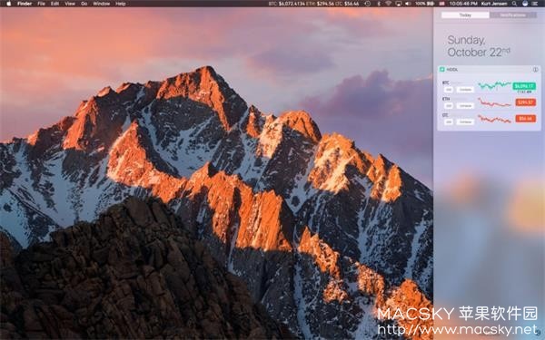This screenshot has height=340, width=545.
Task: Click the red ETH price button
Action: click(526, 102)
